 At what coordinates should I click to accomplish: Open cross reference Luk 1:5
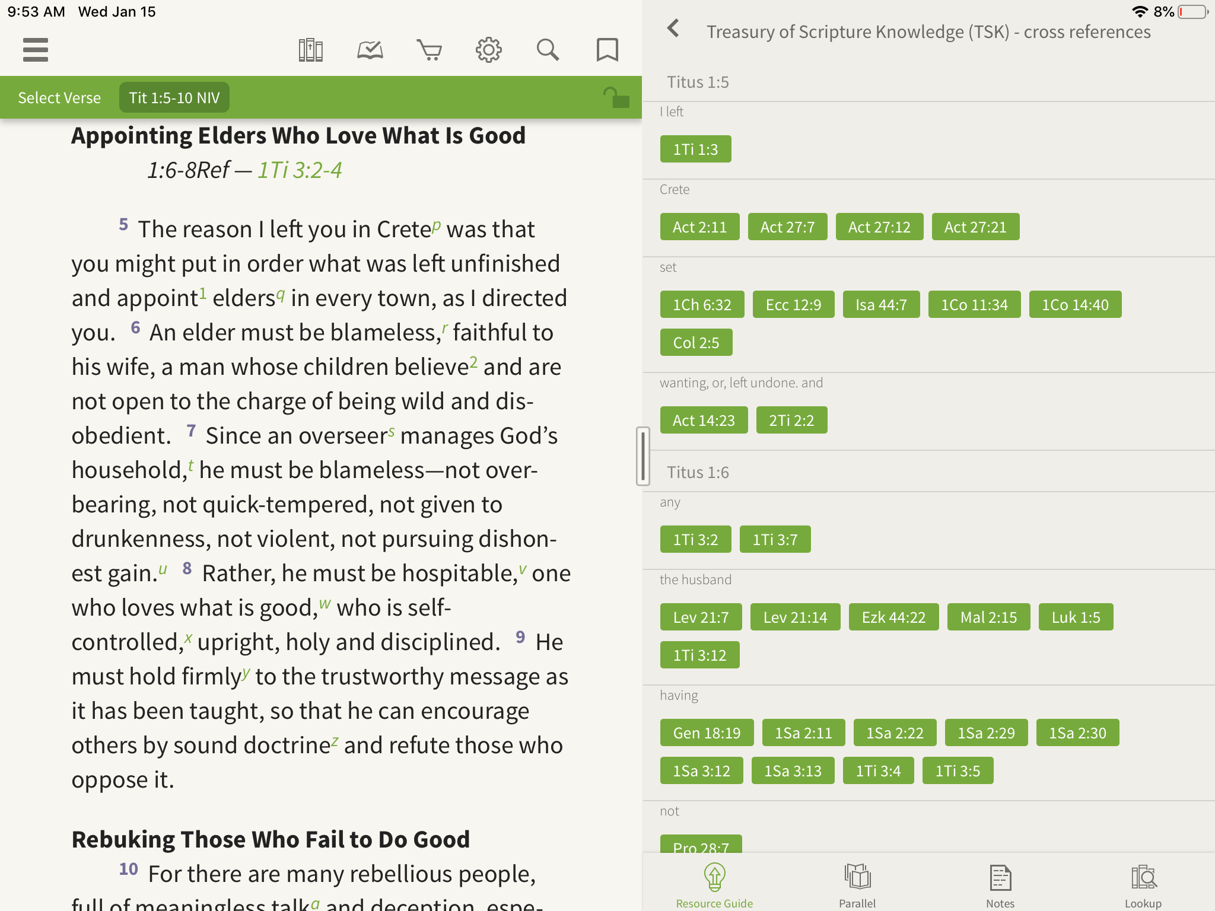(1076, 617)
